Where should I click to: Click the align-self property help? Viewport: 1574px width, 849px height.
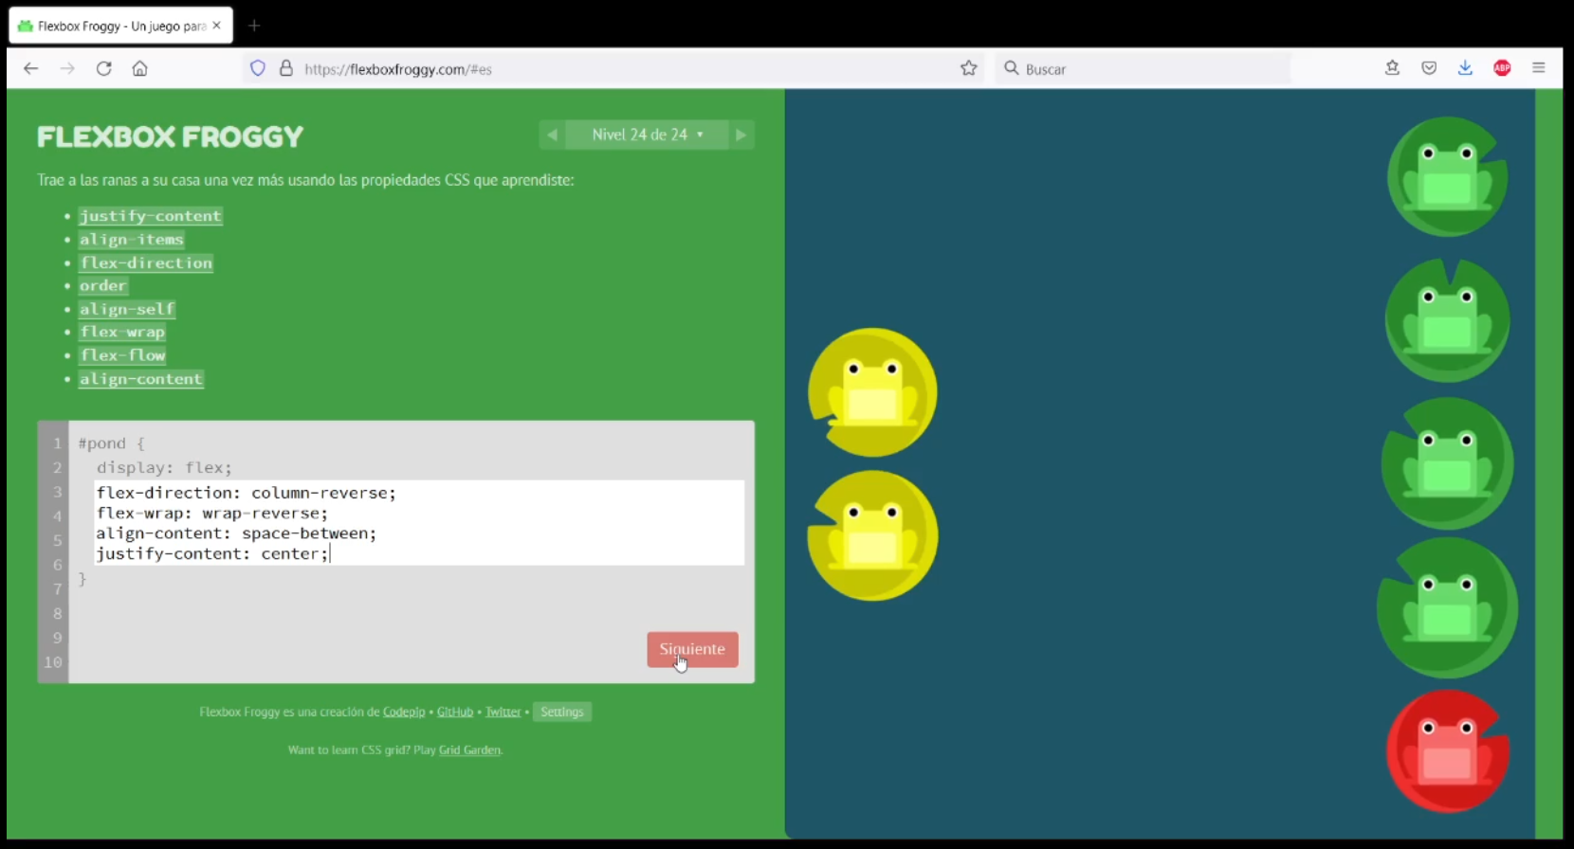point(127,309)
